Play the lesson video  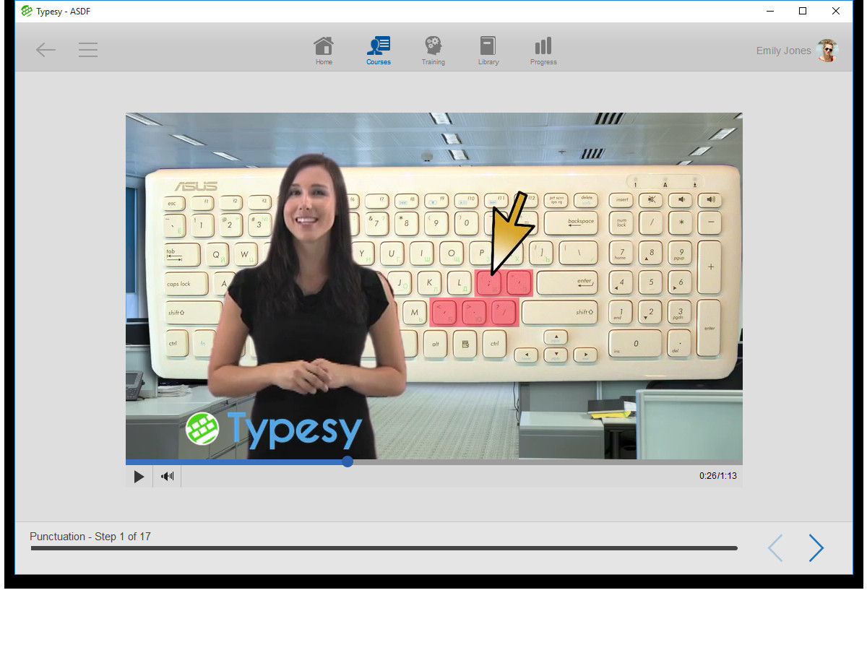(139, 477)
